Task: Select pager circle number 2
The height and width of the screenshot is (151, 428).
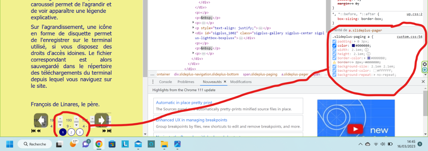Action: coord(71,132)
